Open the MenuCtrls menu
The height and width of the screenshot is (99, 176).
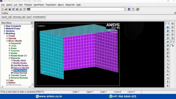coord(70,5)
